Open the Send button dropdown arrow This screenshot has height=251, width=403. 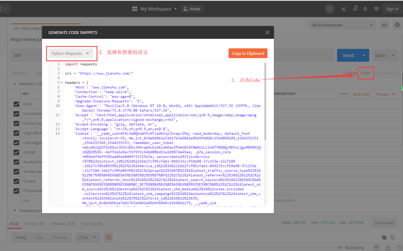(x=364, y=55)
